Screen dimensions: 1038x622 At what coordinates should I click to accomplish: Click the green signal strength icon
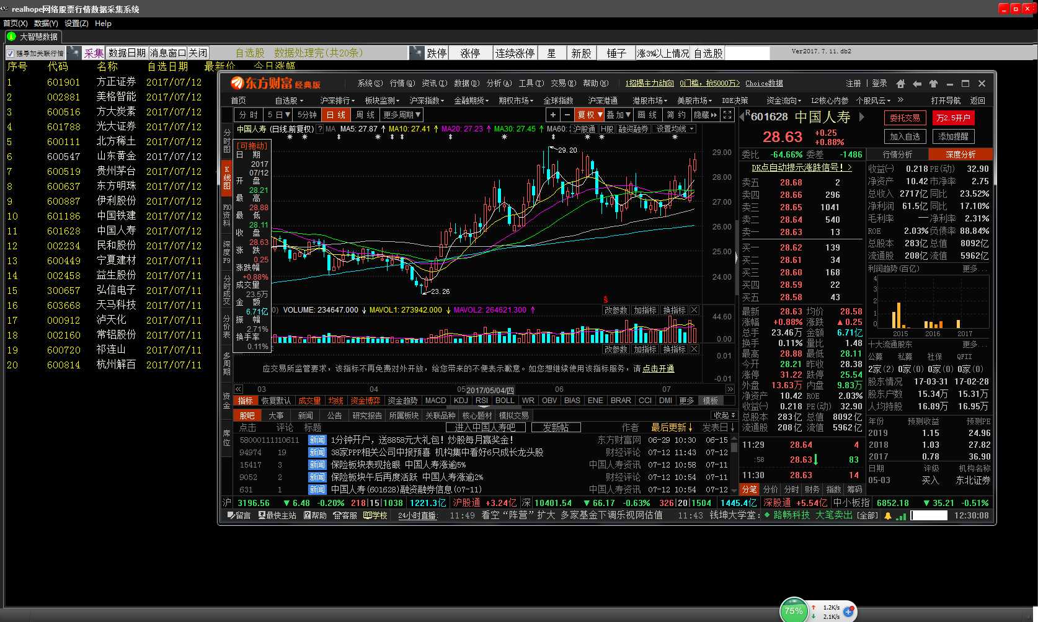coord(901,515)
